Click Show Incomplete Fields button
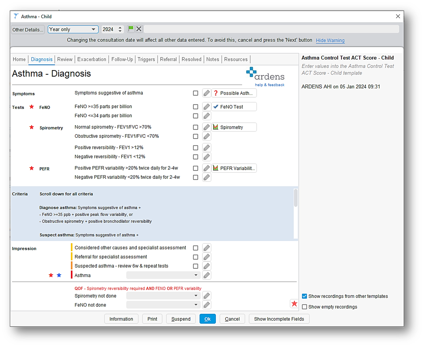This screenshot has width=424, height=347. coord(279,319)
